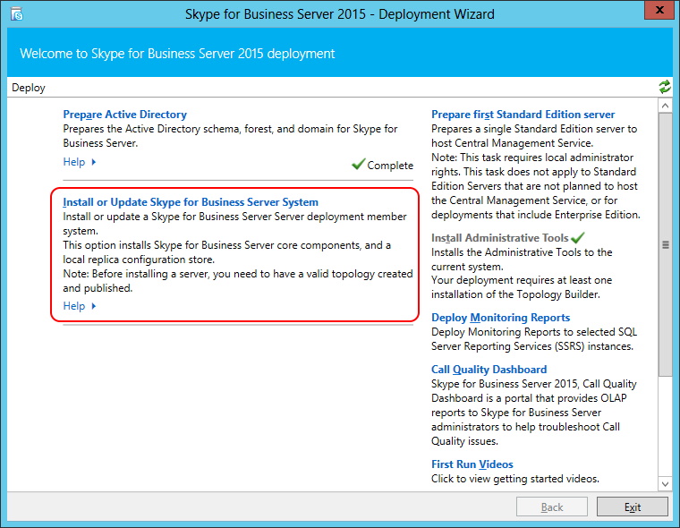Open Prepare first Standard Edition server link
Image resolution: width=680 pixels, height=528 pixels.
(x=523, y=115)
